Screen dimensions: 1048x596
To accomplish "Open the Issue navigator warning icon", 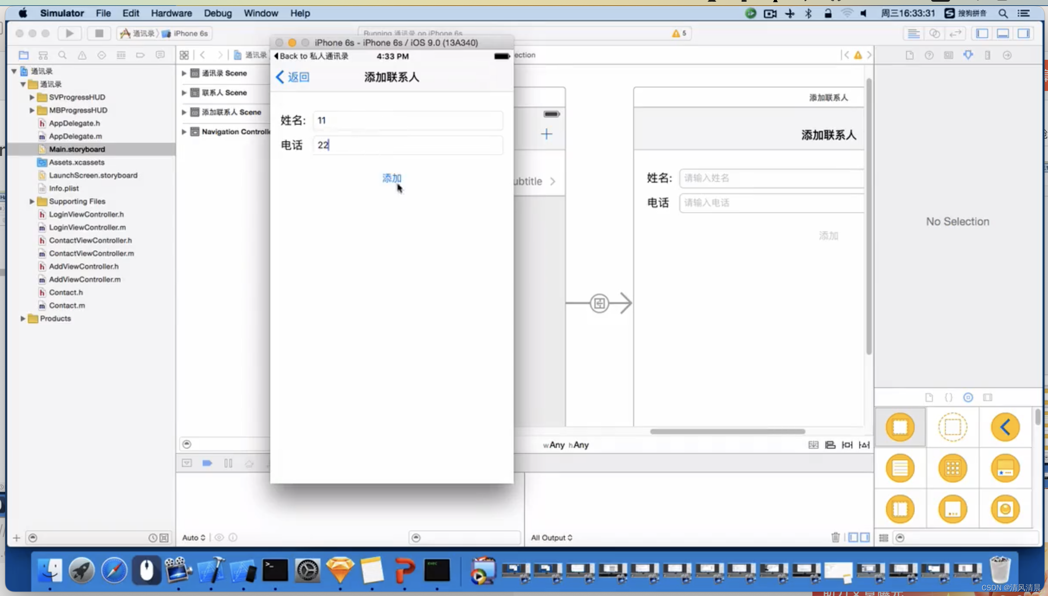I will pyautogui.click(x=82, y=55).
